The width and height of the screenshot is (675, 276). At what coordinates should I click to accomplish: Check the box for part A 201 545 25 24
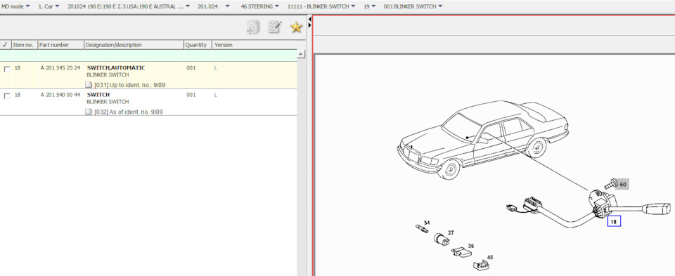click(6, 69)
